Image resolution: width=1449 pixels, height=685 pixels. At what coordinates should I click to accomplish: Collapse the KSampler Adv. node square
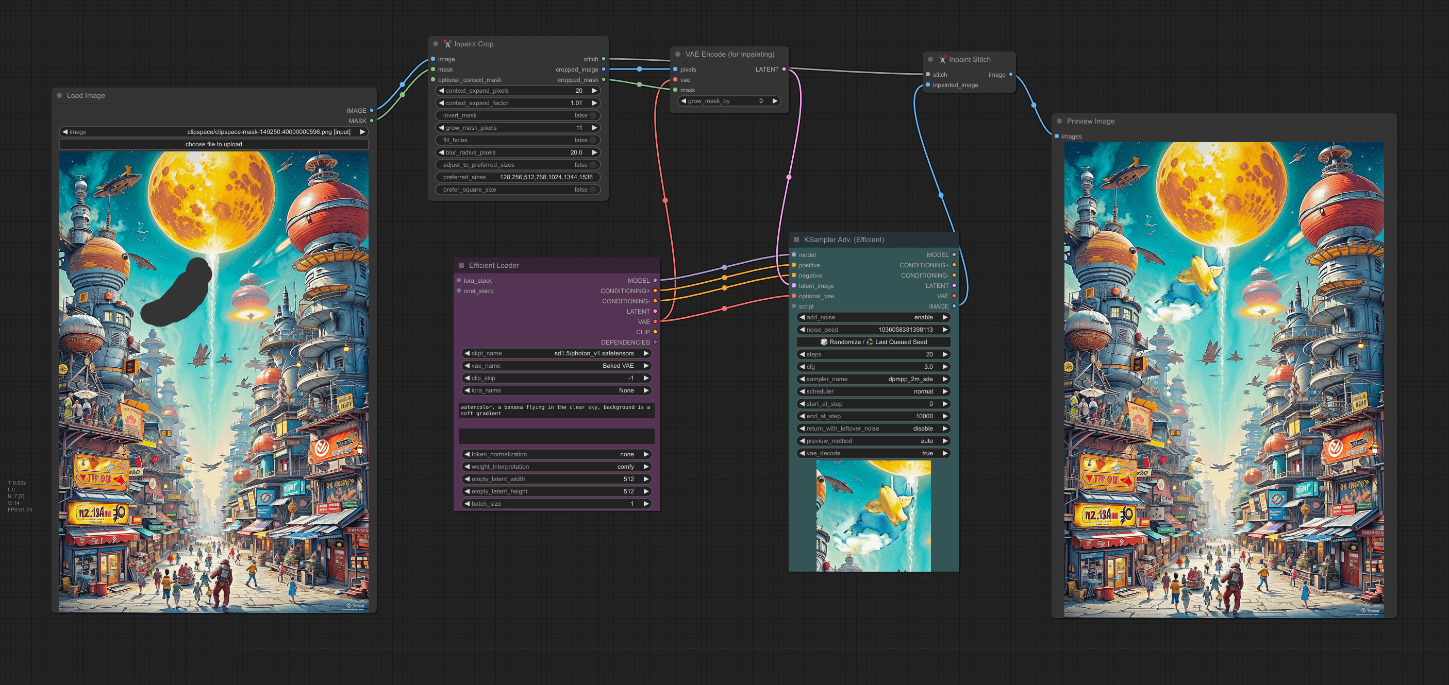(x=796, y=239)
